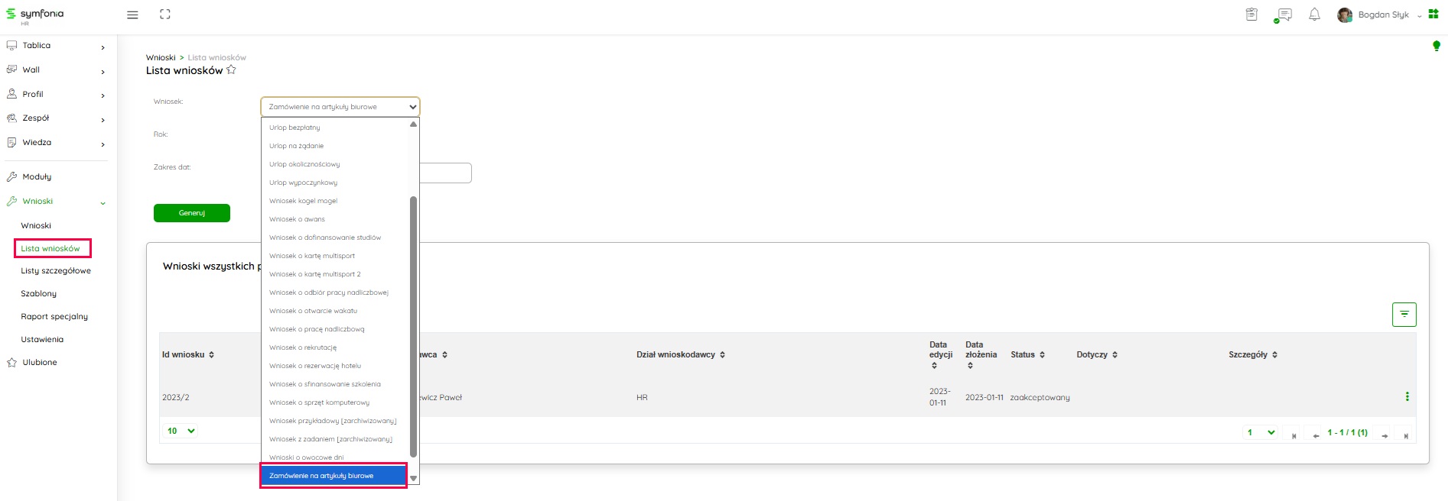Open the clipboard tasks icon in header

click(x=1251, y=15)
